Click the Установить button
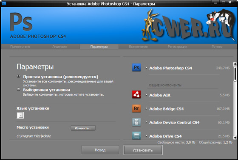Screen dimensions: 238x160 143,150
